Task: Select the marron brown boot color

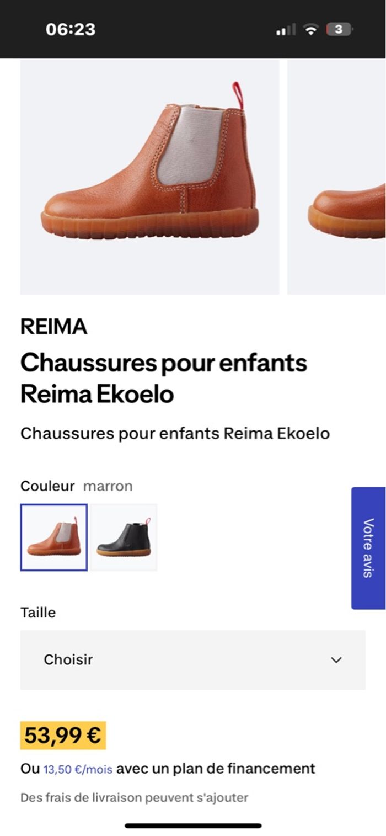Action: (x=54, y=537)
